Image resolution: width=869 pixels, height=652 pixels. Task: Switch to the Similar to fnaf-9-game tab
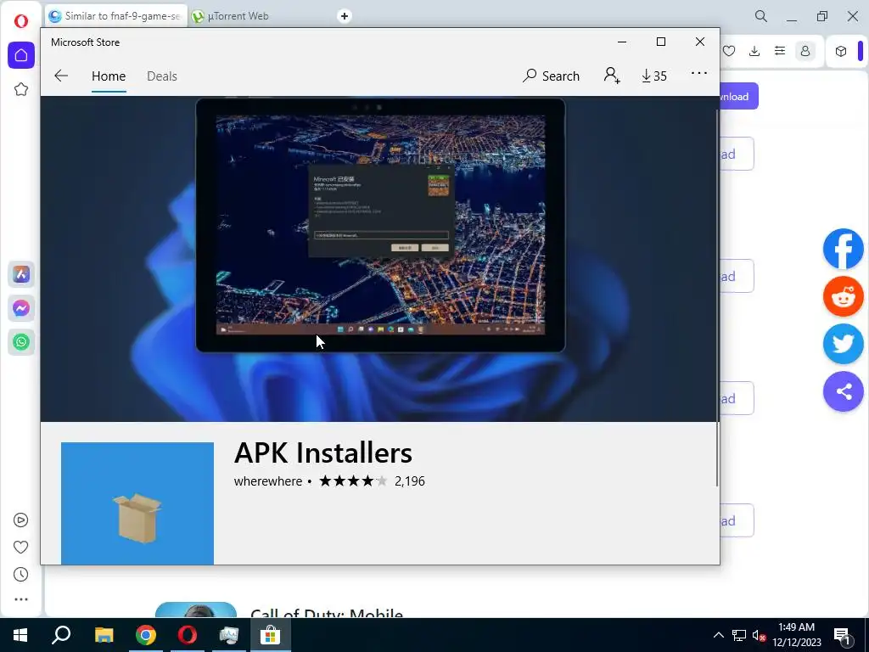[115, 16]
